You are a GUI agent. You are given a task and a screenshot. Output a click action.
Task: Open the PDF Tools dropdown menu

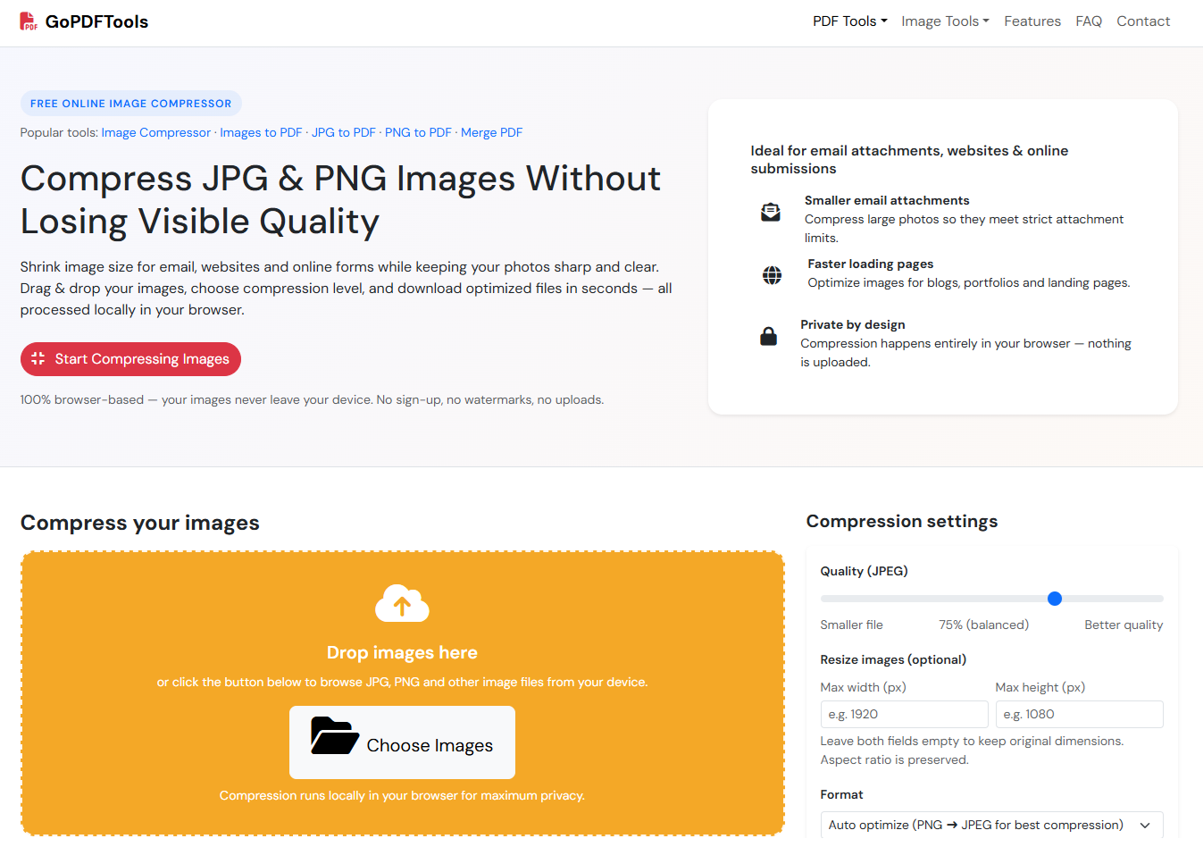[849, 21]
